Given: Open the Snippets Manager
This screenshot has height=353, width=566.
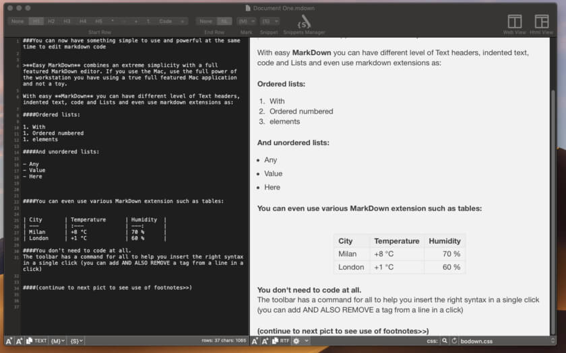Looking at the screenshot, I should pyautogui.click(x=305, y=24).
